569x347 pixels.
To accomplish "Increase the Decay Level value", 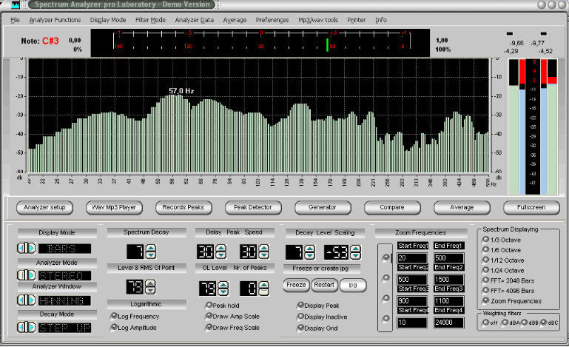I will 309,249.
